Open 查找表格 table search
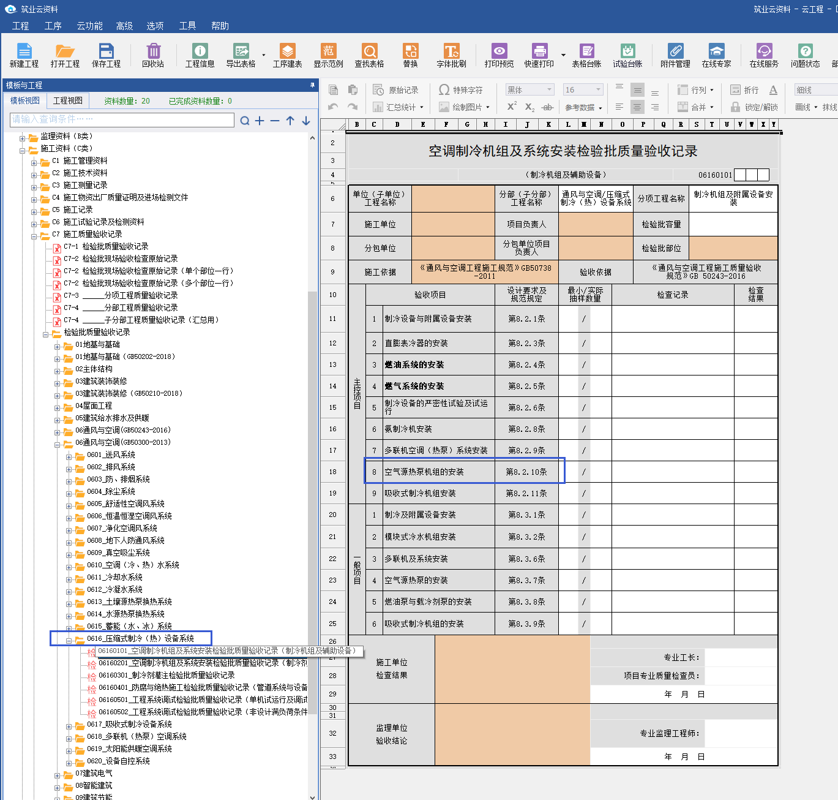Screen dimensions: 838x800 (370, 55)
